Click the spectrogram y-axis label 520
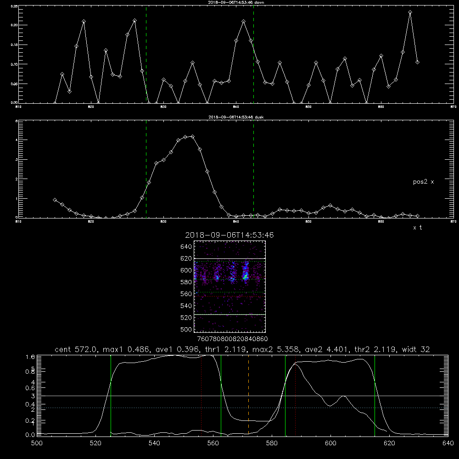Viewport: 459px width, 459px height. point(186,318)
